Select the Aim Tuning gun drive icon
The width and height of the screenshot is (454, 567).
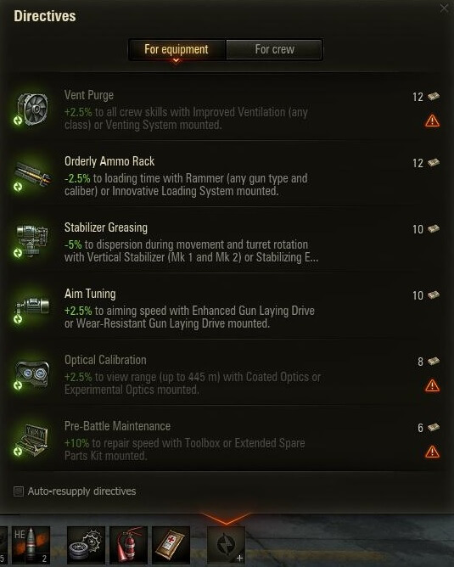click(31, 308)
